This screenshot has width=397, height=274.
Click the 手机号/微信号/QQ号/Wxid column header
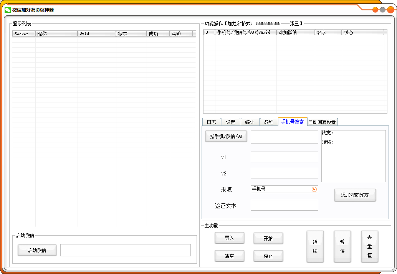pos(246,32)
